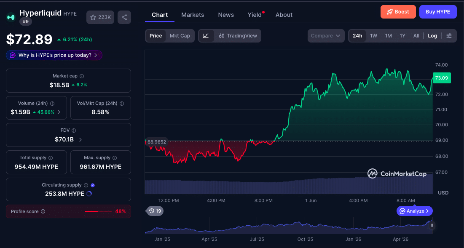The image size is (464, 248).
Task: Click the Vol/Mkt Cap (24h) info icon
Action: pos(122,104)
